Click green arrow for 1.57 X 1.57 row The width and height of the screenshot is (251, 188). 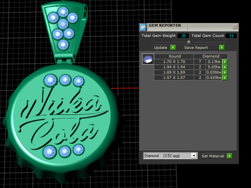(x=225, y=78)
